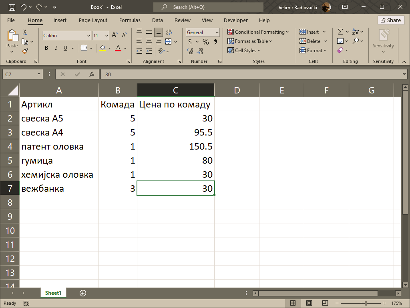Screen dimensions: 410x308
Task: Switch to the Page Layout tab
Action: pos(93,20)
